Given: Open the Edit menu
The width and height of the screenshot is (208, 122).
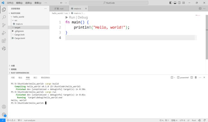Looking at the screenshot, I should pyautogui.click(x=19, y=3).
